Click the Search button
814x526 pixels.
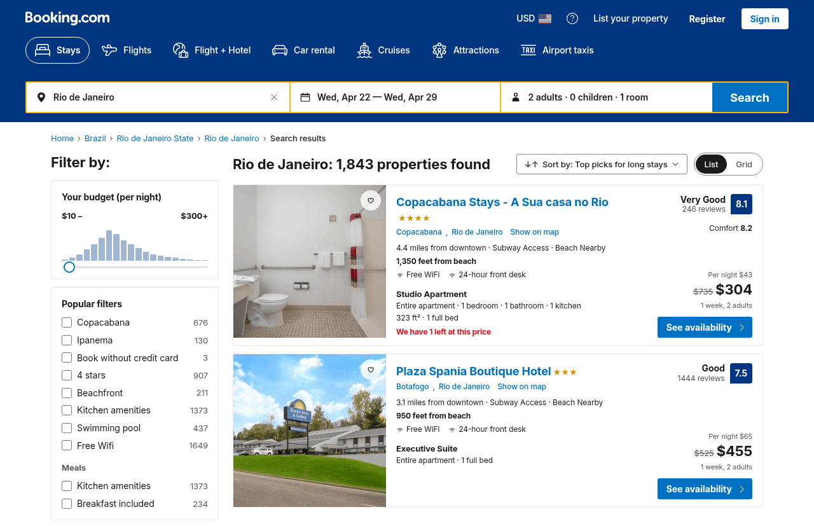tap(750, 97)
